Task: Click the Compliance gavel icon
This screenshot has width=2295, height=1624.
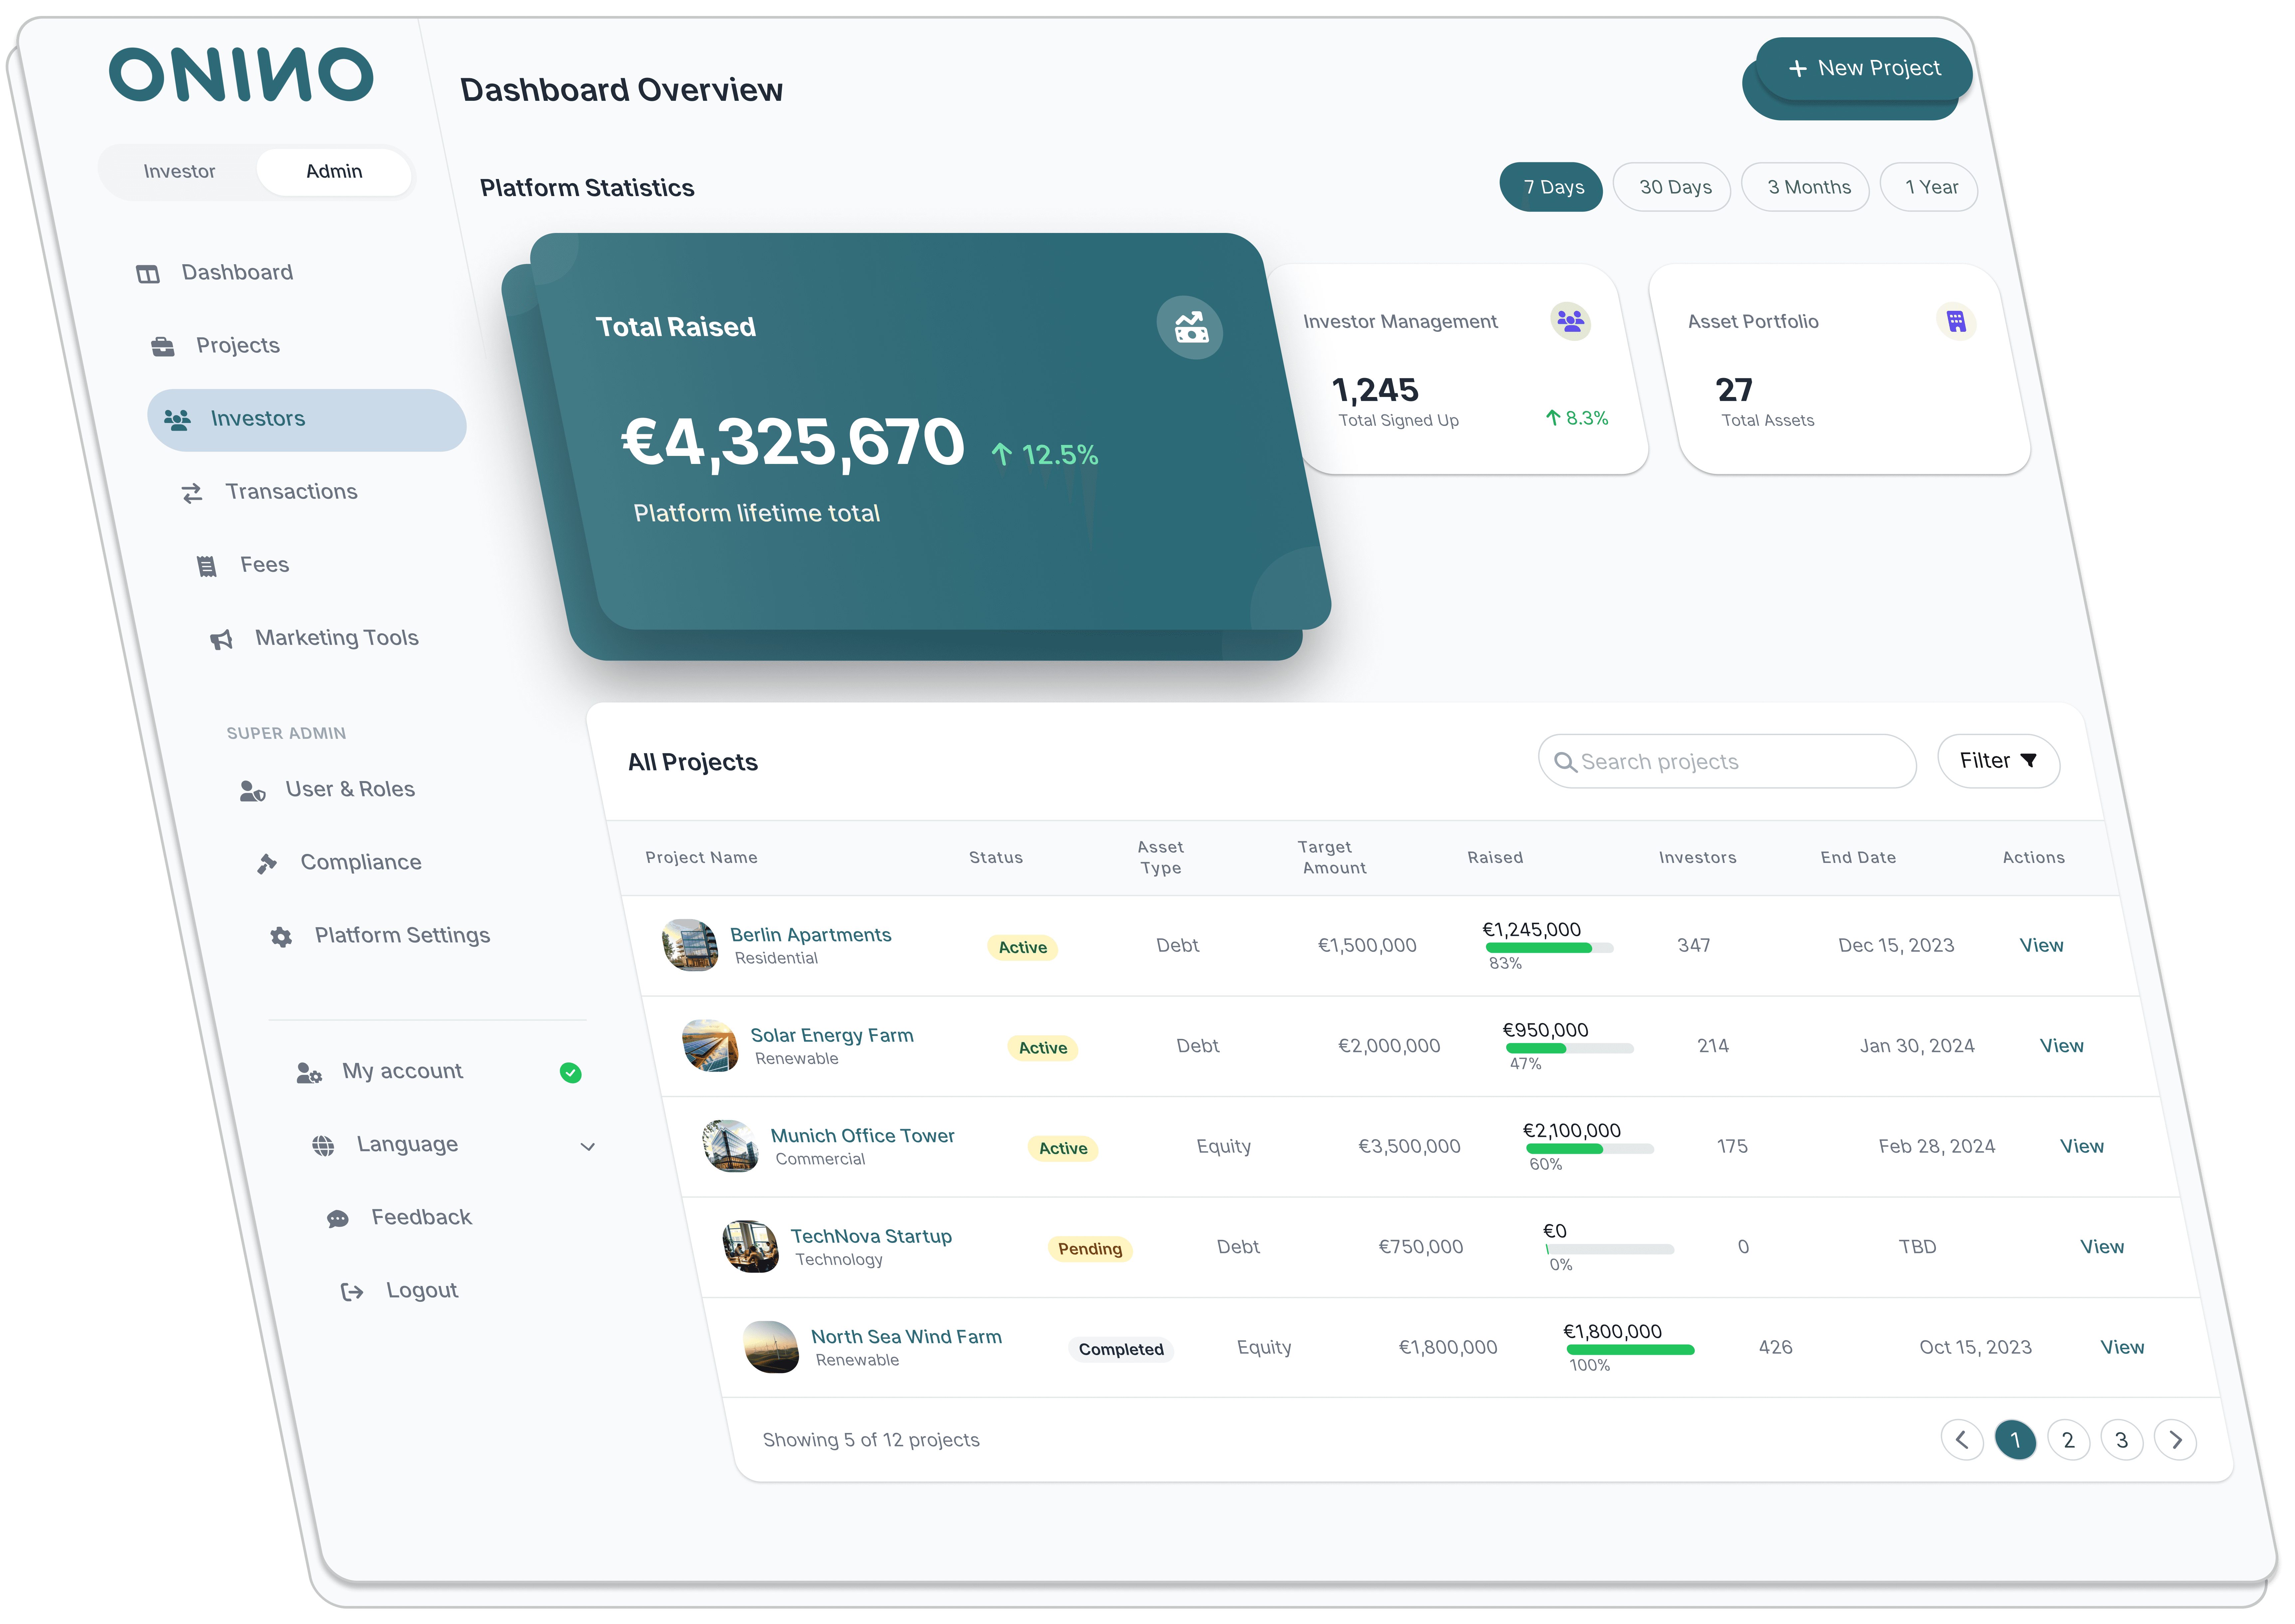Action: coord(267,864)
